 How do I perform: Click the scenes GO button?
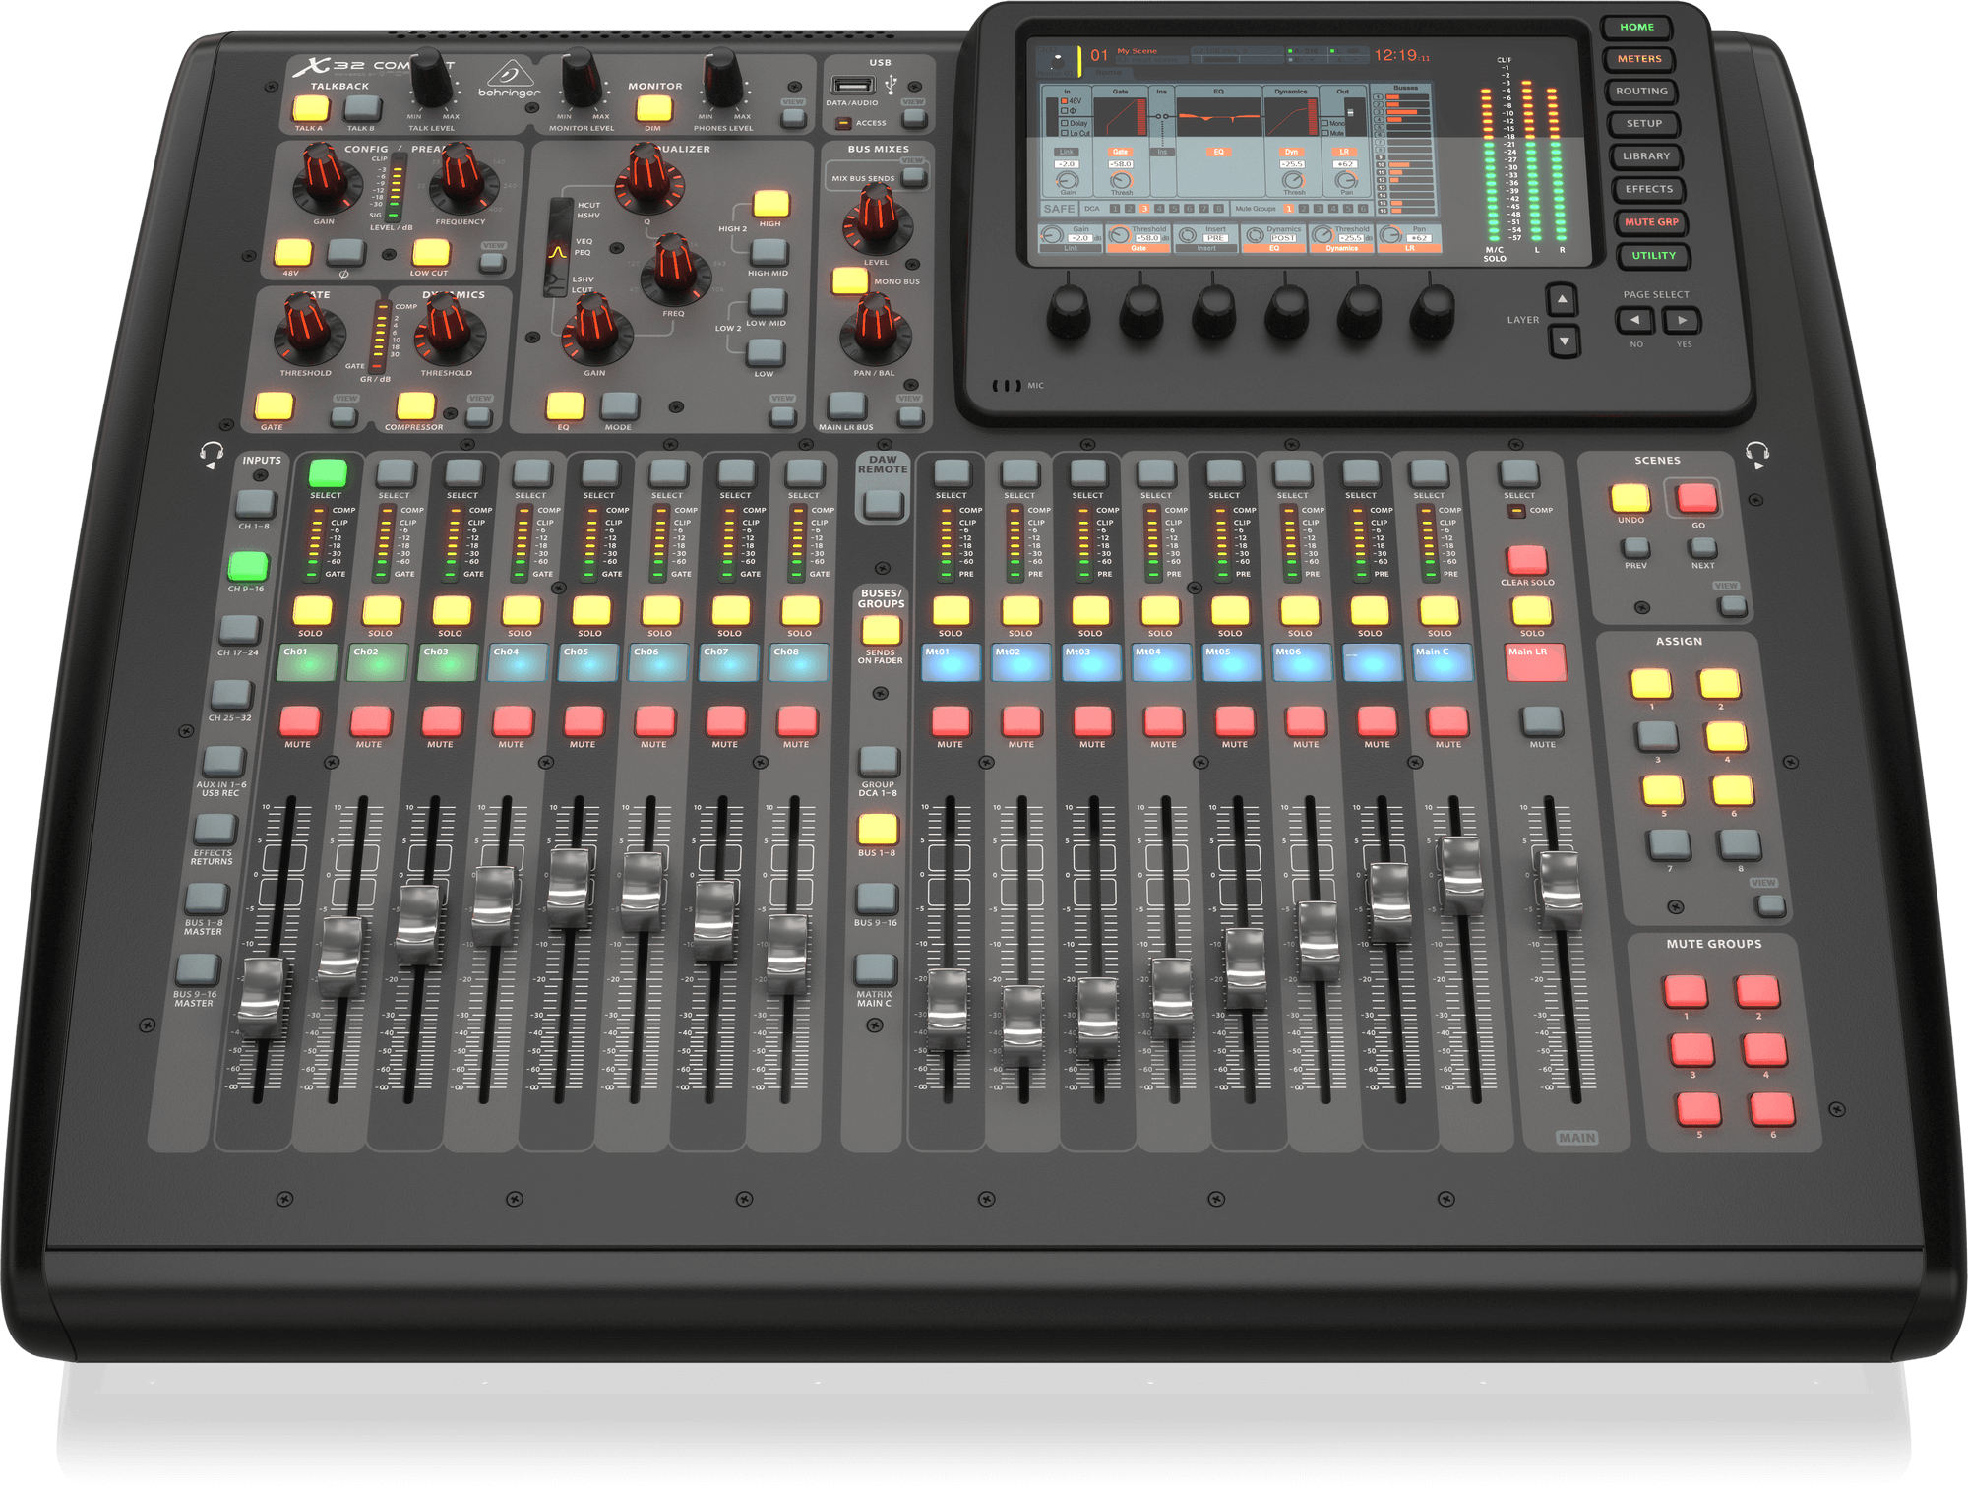pos(1696,498)
